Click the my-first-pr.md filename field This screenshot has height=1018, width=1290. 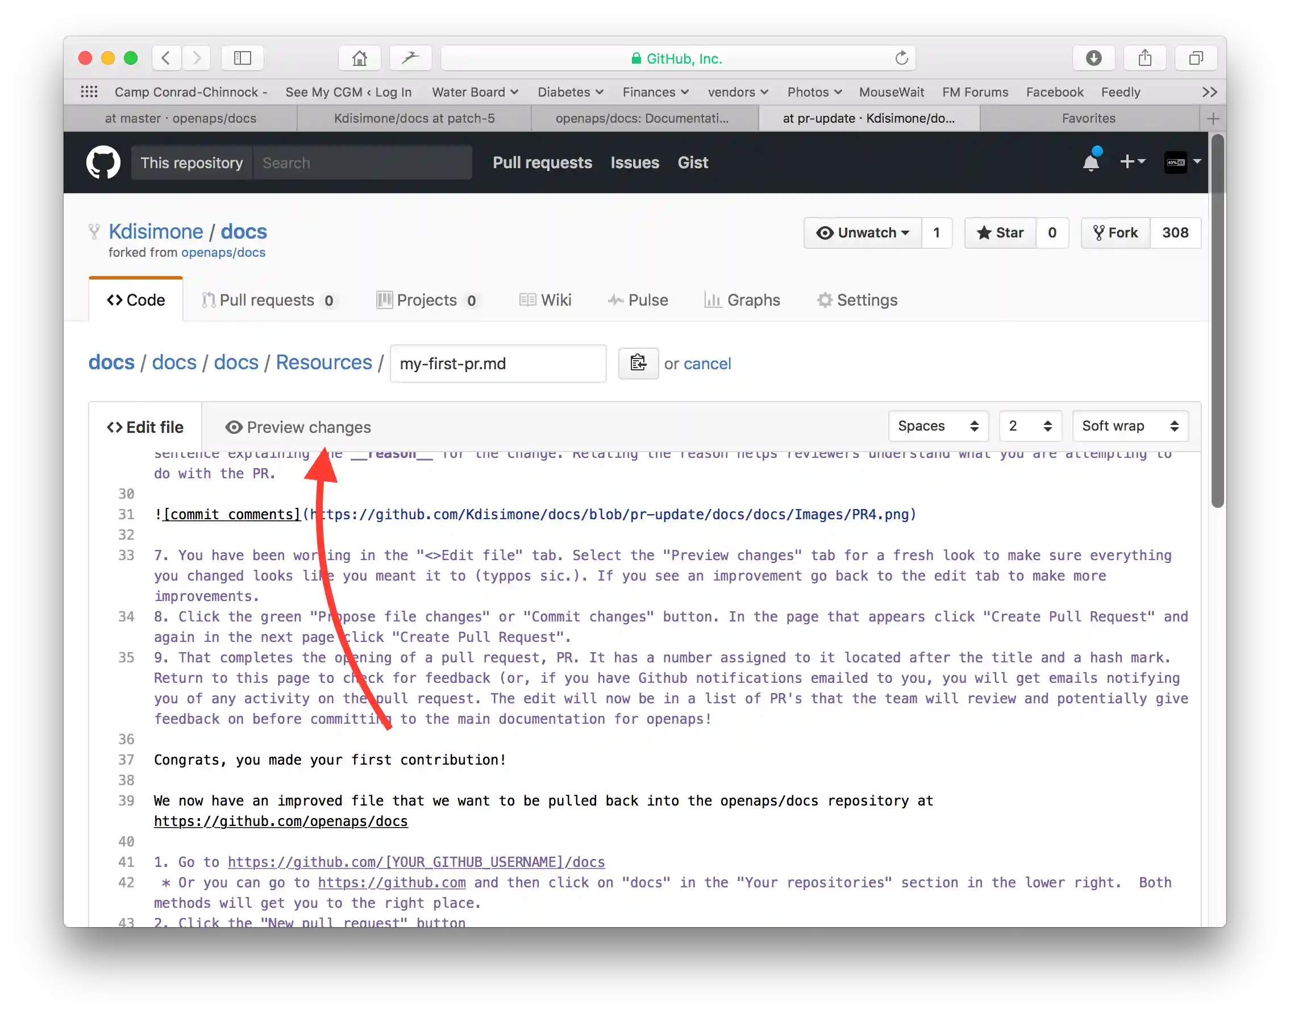point(498,364)
